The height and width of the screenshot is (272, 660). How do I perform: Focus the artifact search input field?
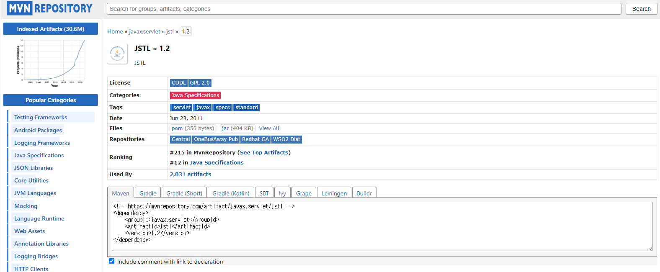364,9
